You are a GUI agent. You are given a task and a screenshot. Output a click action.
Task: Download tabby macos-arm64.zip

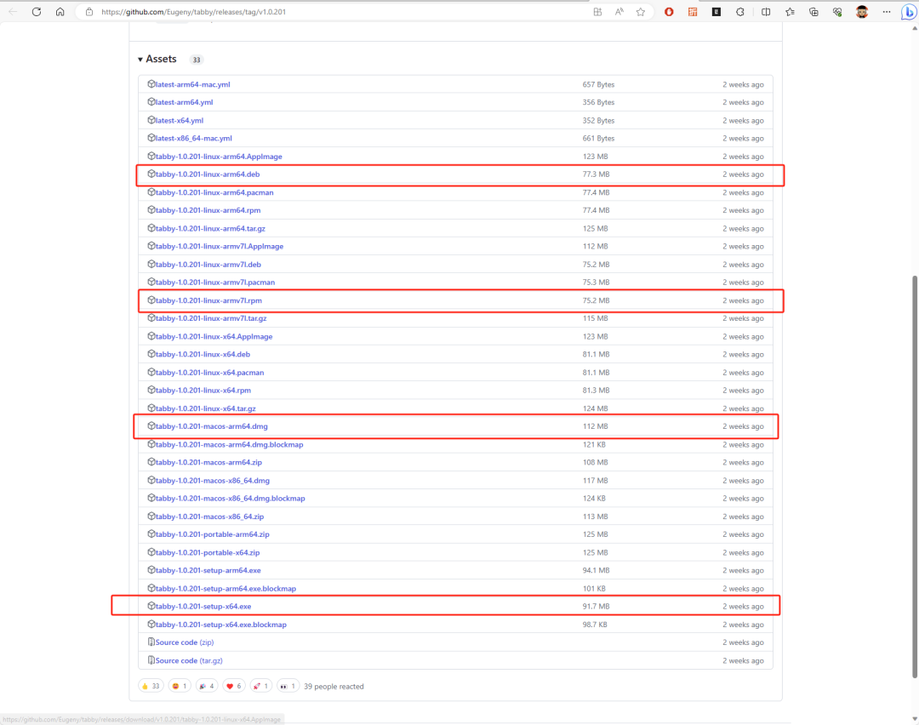(208, 462)
